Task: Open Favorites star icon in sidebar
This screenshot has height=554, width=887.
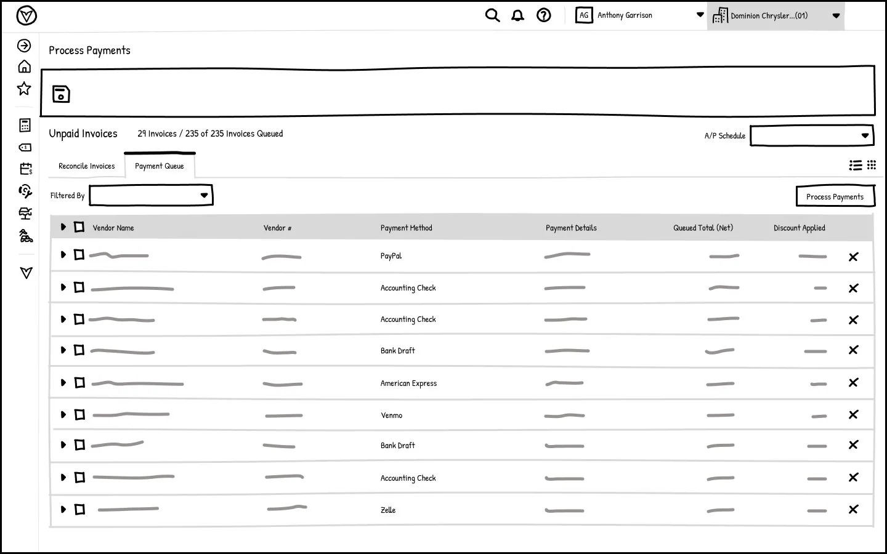Action: pyautogui.click(x=24, y=89)
